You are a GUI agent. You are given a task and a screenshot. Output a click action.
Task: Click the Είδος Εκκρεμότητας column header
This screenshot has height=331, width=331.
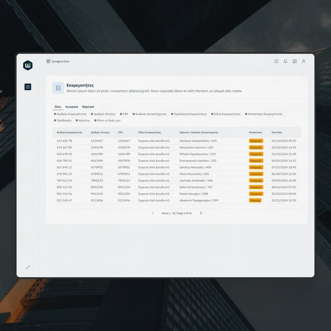tap(150, 132)
